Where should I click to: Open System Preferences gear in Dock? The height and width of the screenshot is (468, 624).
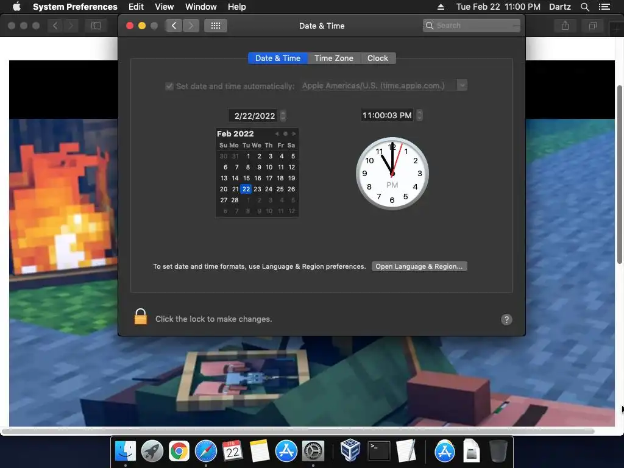pos(313,451)
